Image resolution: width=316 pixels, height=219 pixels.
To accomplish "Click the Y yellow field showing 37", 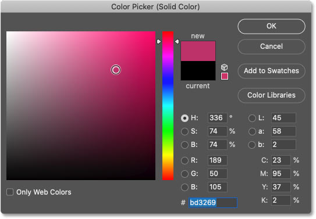I will tap(281, 187).
